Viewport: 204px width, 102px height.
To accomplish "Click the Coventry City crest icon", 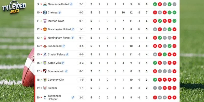I will 45,80.
